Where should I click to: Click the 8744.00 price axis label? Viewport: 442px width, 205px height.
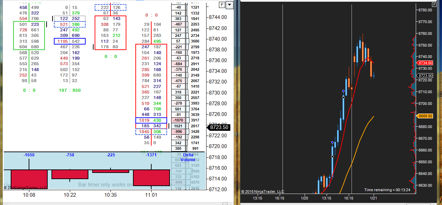[218, 17]
